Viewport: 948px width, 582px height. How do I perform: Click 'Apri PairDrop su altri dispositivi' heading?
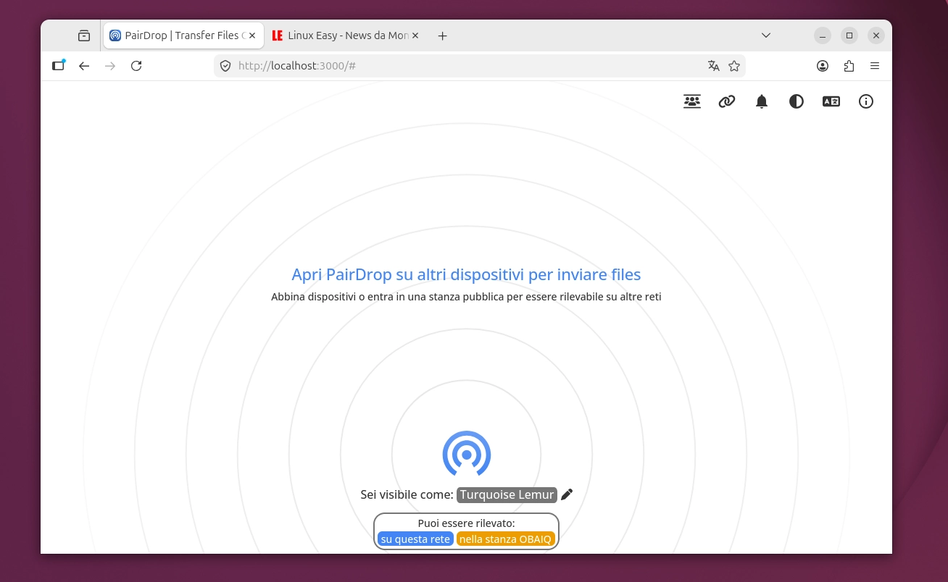(x=466, y=275)
